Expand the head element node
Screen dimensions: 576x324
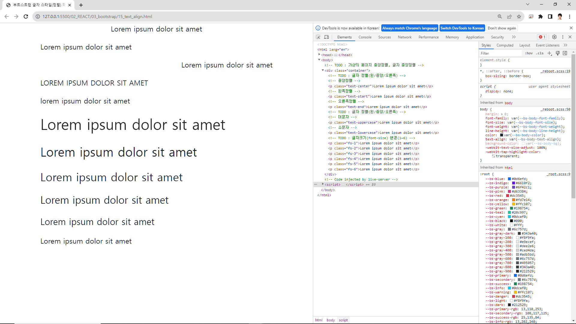(319, 55)
